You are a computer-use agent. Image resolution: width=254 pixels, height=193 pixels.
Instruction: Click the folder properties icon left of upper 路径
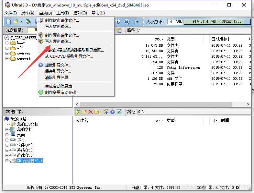119,30
